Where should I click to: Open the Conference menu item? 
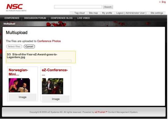[x=12, y=18]
